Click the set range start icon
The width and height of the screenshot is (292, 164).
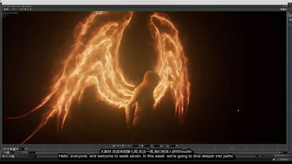[x=24, y=152]
